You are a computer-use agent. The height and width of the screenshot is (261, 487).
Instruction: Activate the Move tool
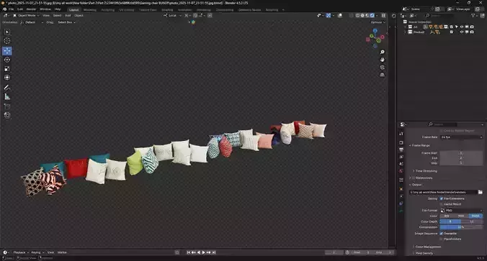coord(6,51)
